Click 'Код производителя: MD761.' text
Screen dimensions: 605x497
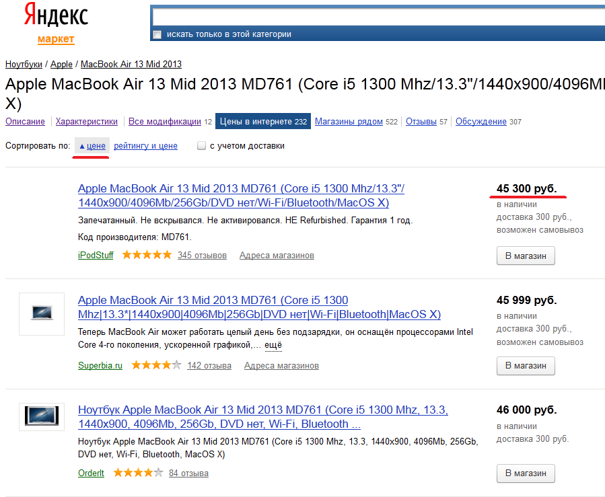click(x=135, y=237)
